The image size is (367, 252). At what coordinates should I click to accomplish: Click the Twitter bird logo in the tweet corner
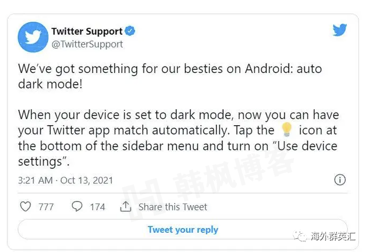pyautogui.click(x=340, y=30)
